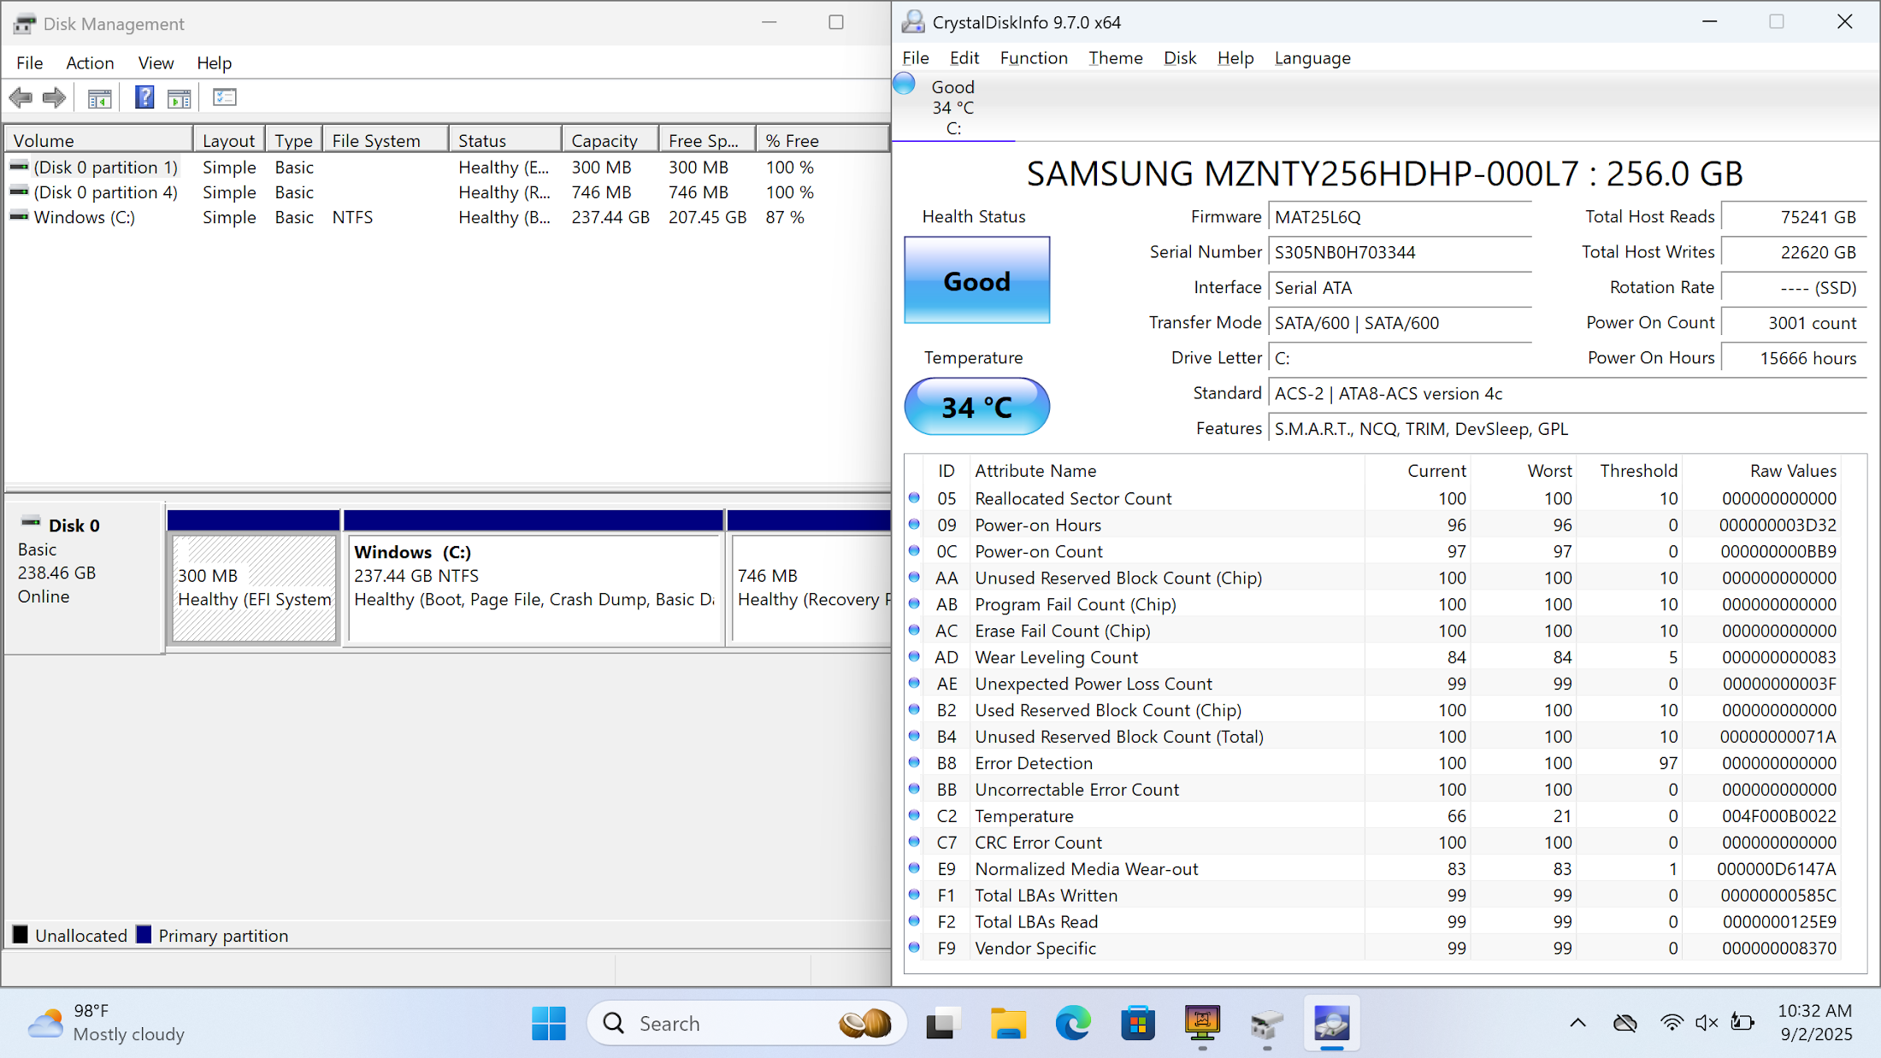Show hidden tray icons chevron
Image resolution: width=1881 pixels, height=1058 pixels.
1577,1022
